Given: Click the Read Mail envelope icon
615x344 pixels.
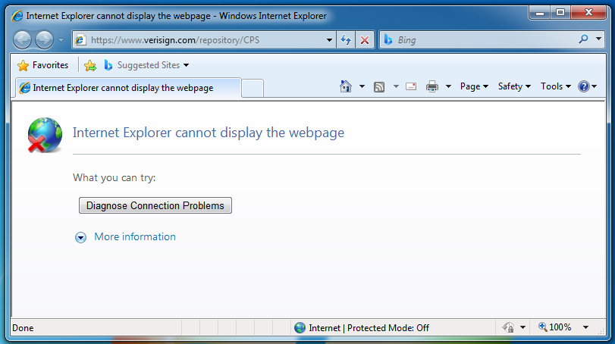Looking at the screenshot, I should [x=411, y=86].
